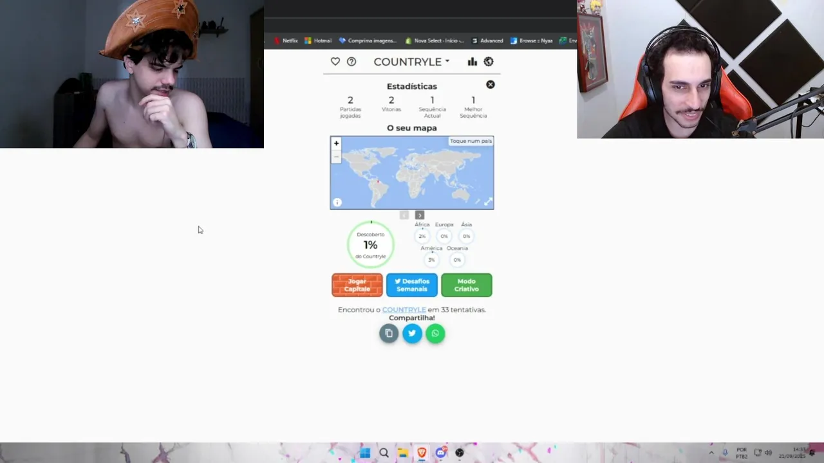The height and width of the screenshot is (463, 824).
Task: Click the Modo Criativo button
Action: click(467, 285)
